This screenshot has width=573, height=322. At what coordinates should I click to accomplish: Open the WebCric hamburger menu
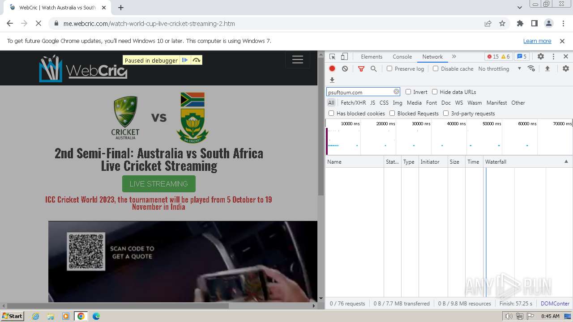click(x=298, y=60)
